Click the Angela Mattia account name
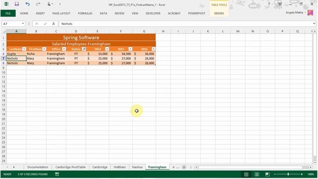318x179 pixels. click(294, 12)
